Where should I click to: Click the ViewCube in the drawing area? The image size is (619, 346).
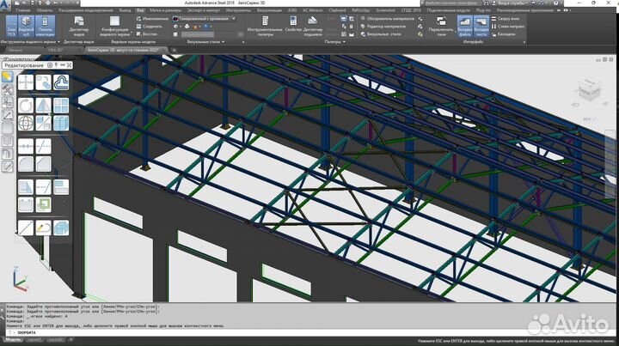coord(590,89)
